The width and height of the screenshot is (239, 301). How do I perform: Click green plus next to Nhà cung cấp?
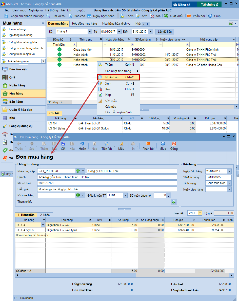point(78,171)
